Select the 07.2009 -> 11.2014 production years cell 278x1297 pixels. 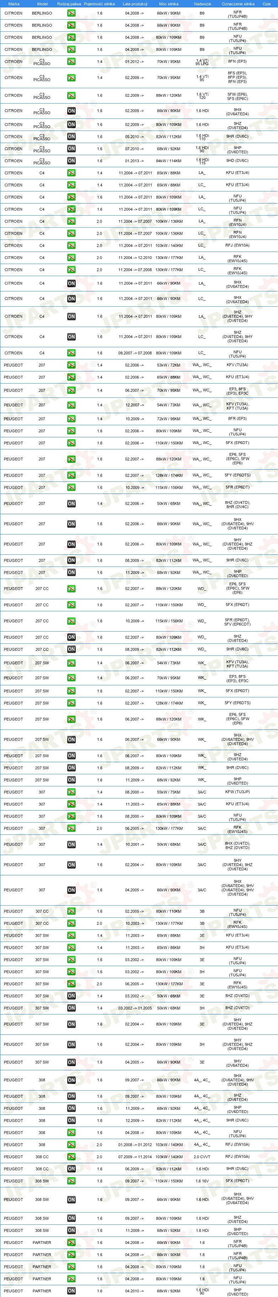[x=135, y=1156]
